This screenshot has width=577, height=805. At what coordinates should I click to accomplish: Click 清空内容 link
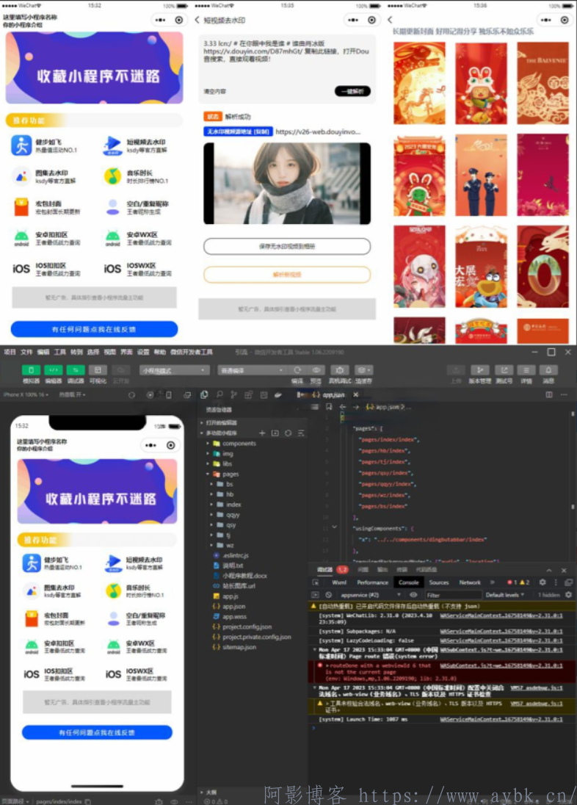(214, 91)
